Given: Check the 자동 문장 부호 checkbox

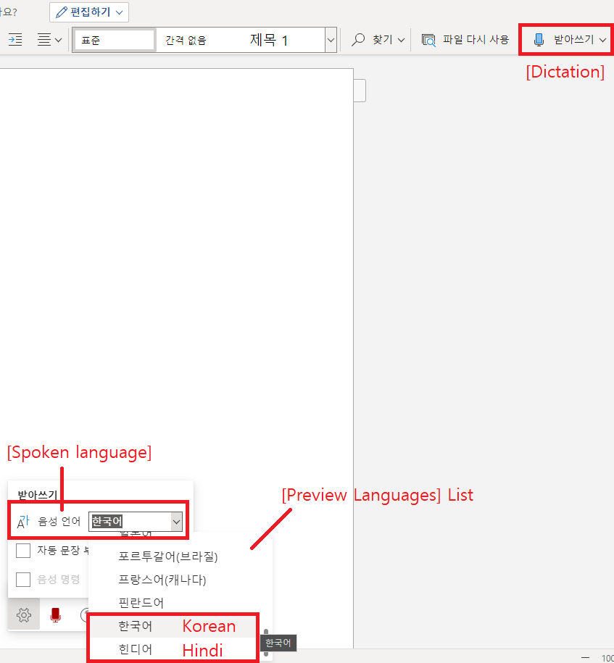Looking at the screenshot, I should (x=23, y=551).
